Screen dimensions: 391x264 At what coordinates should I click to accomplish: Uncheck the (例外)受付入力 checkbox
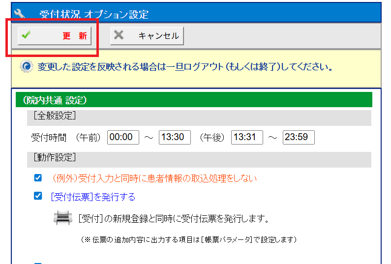click(x=38, y=178)
